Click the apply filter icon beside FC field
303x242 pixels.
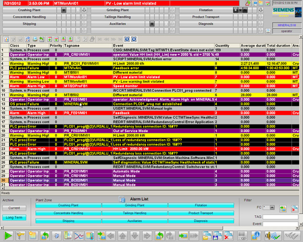click(282, 208)
